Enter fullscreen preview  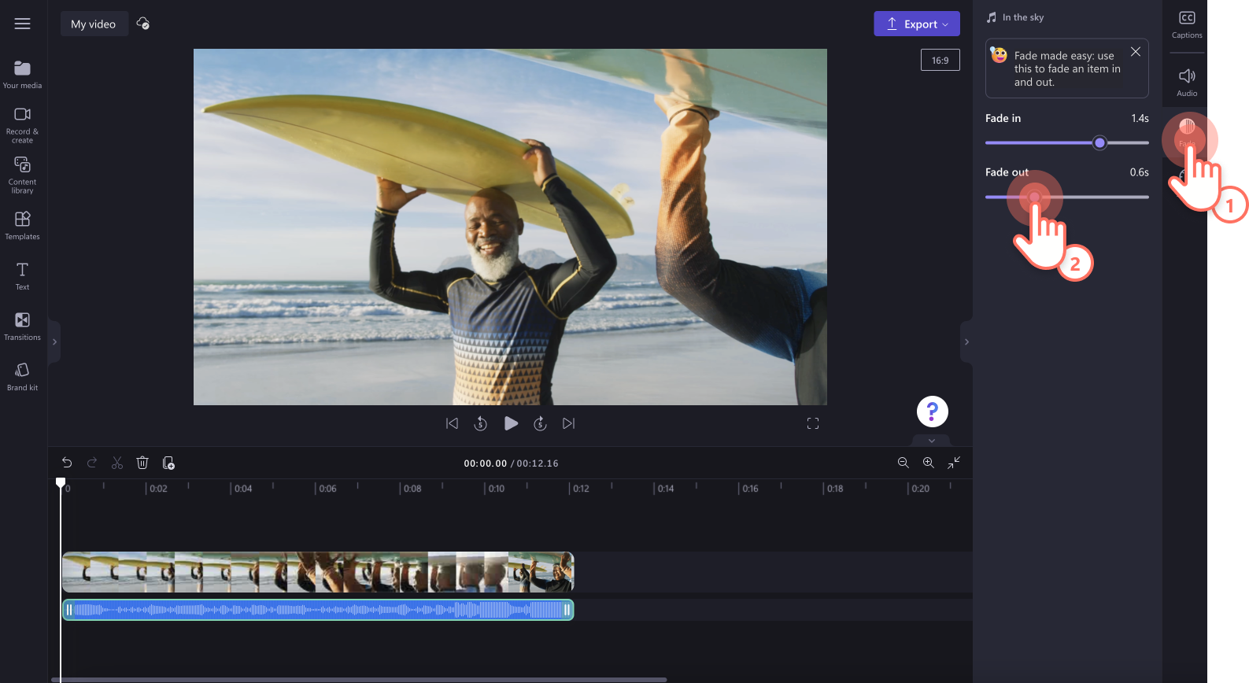pos(813,423)
